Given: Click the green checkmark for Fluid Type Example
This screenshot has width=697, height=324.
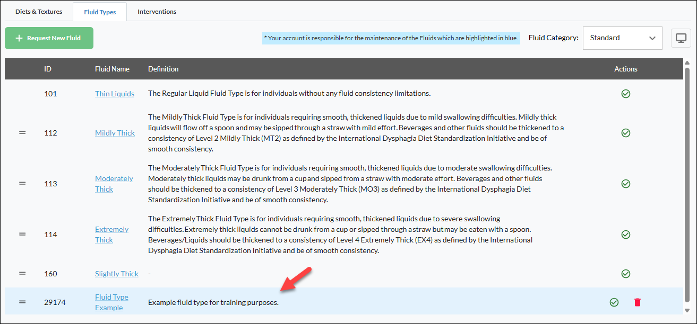Looking at the screenshot, I should tap(614, 302).
